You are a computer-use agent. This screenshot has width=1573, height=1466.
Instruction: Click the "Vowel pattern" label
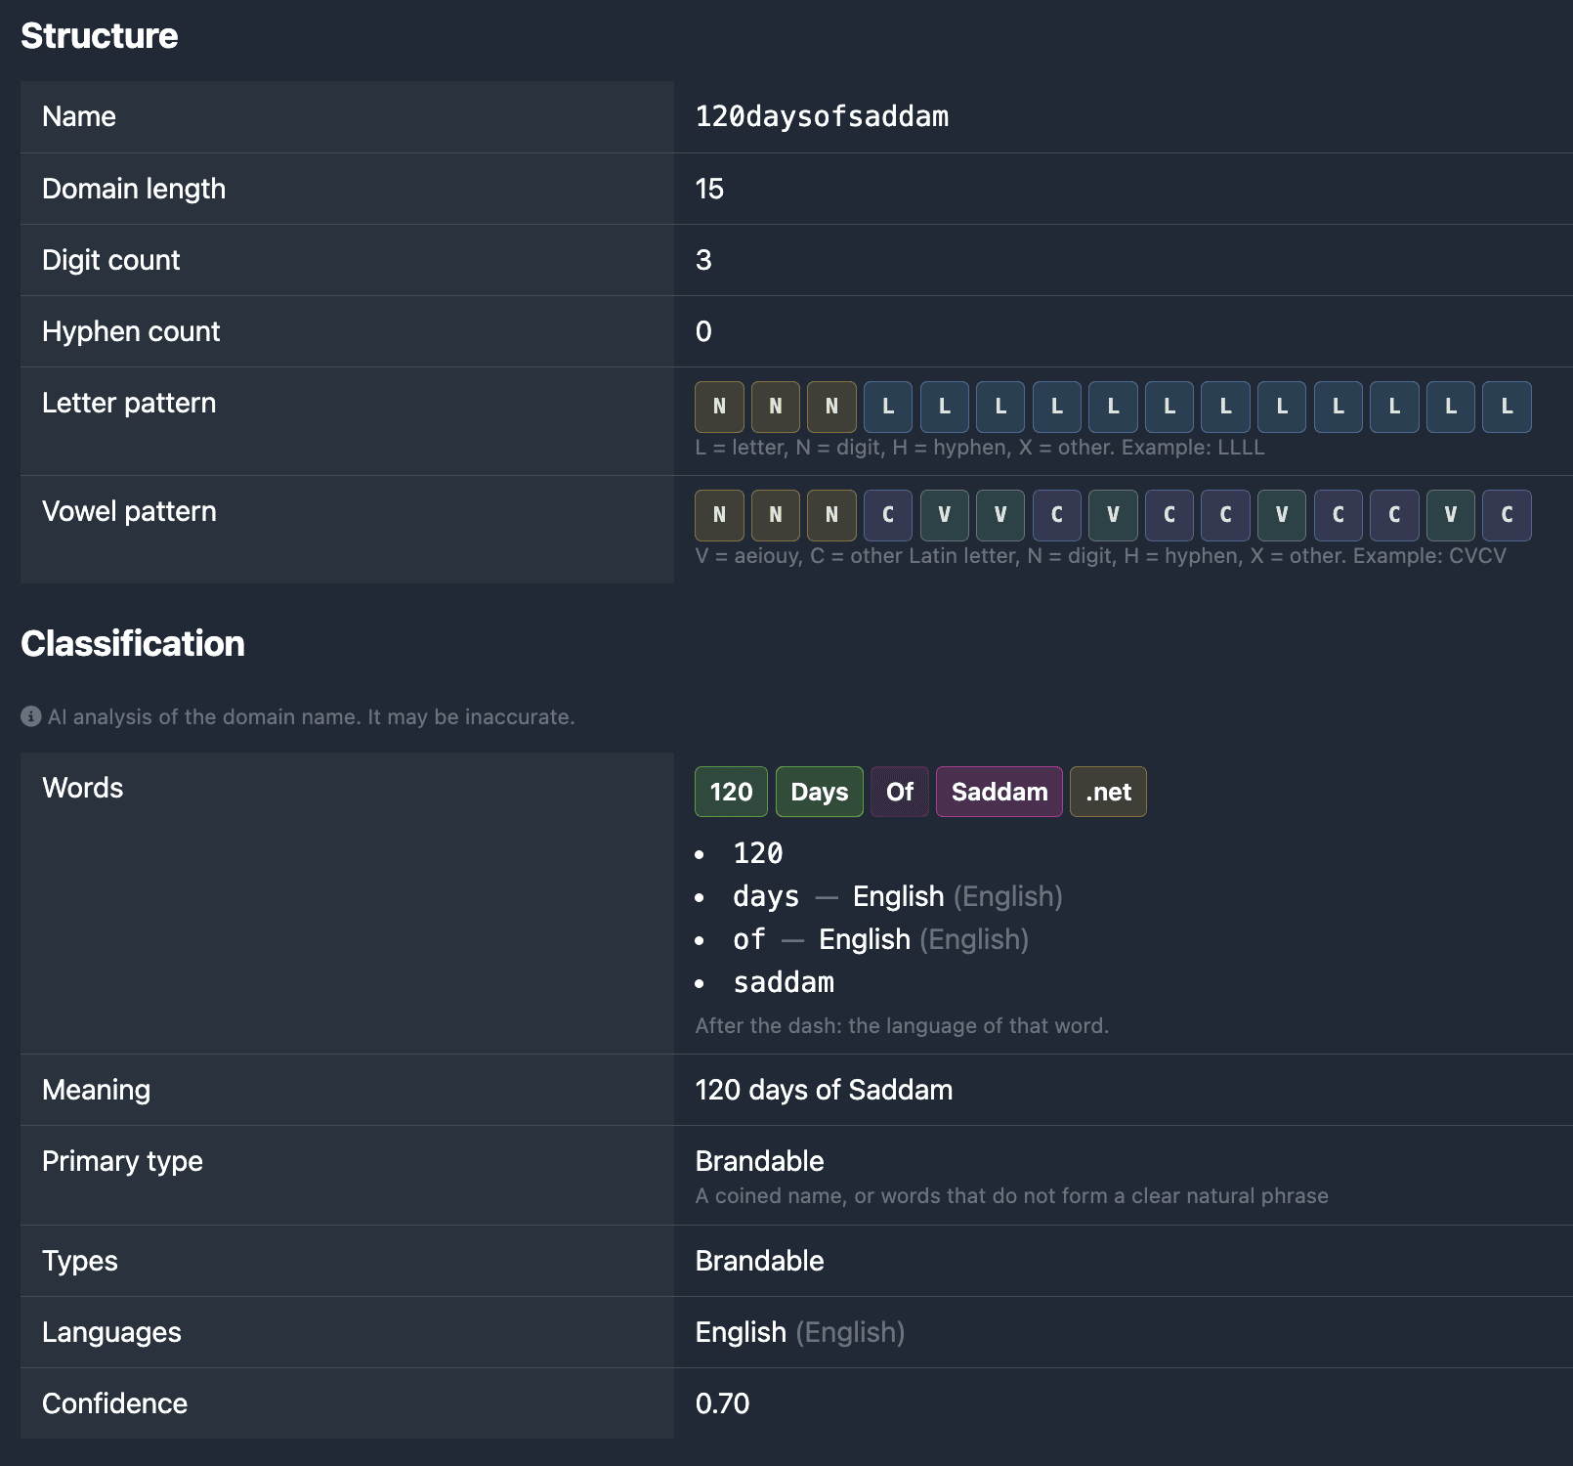(129, 511)
